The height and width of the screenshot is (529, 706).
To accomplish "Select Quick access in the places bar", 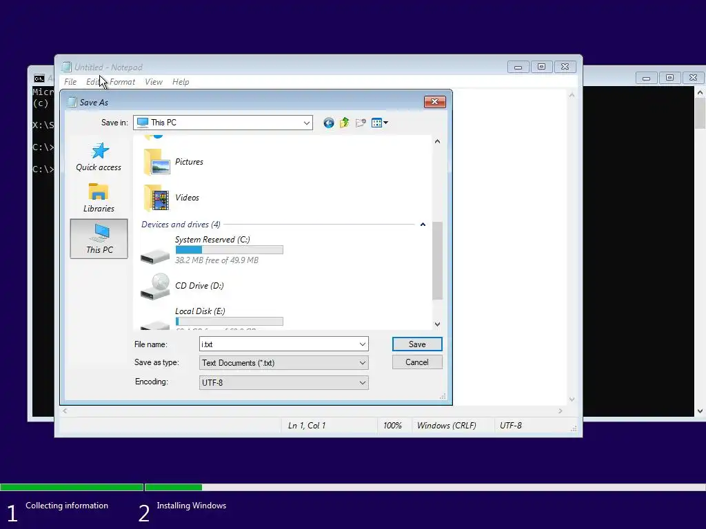I will pos(99,157).
